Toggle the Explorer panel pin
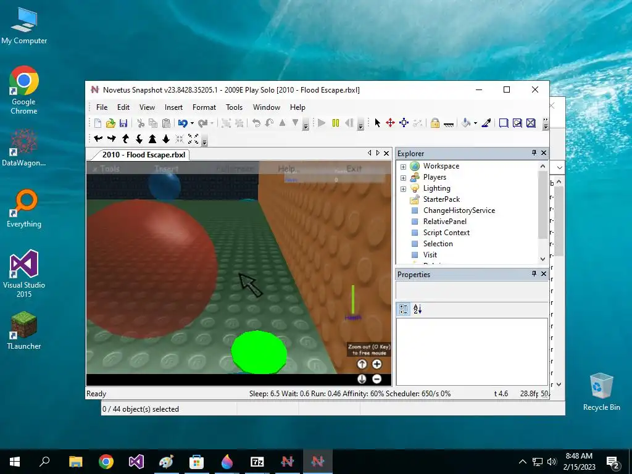 534,153
